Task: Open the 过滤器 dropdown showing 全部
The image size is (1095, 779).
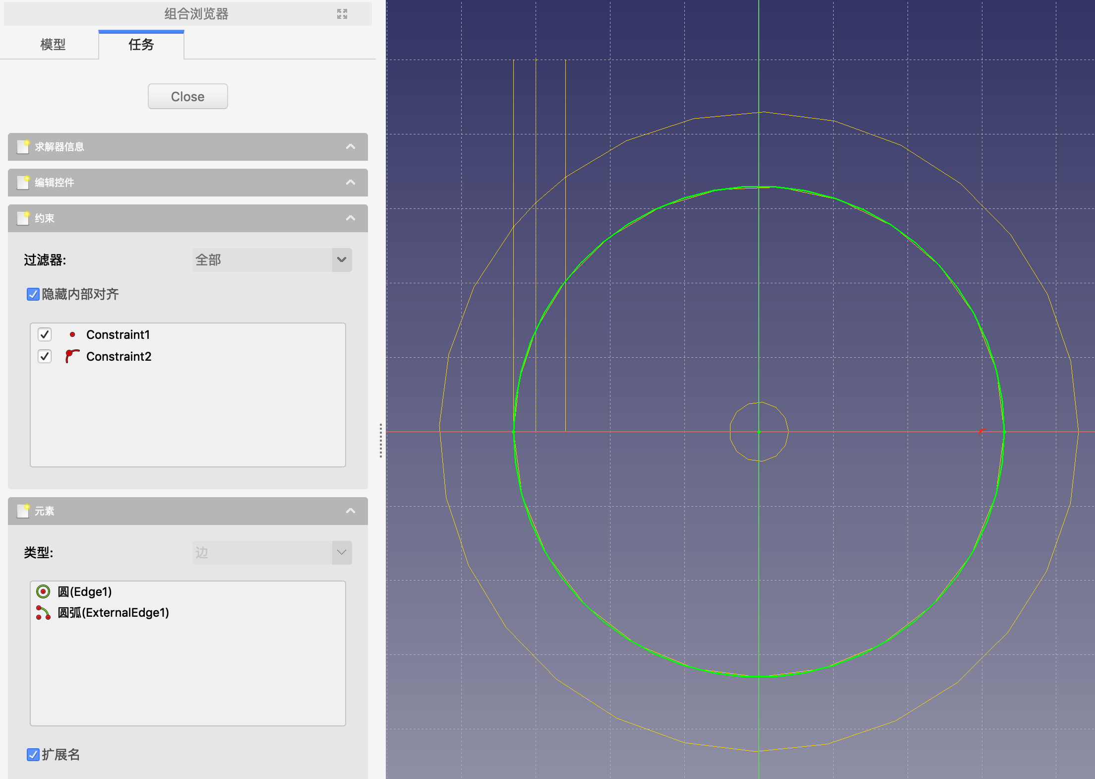Action: pos(272,260)
